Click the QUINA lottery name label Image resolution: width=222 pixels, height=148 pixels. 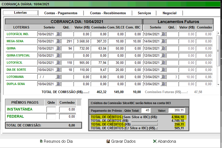point(11,48)
